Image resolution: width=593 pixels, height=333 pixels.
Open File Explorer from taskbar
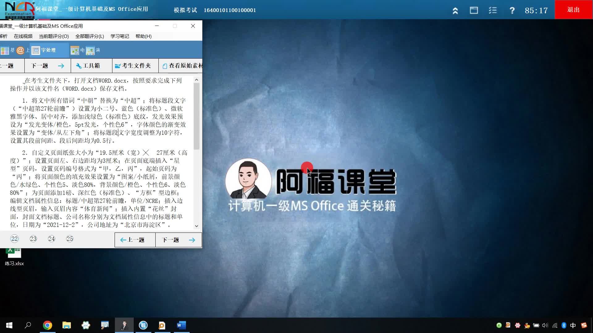[x=66, y=325]
